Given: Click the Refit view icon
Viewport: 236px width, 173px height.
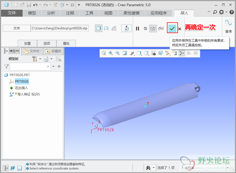Looking at the screenshot, I should [x=104, y=53].
